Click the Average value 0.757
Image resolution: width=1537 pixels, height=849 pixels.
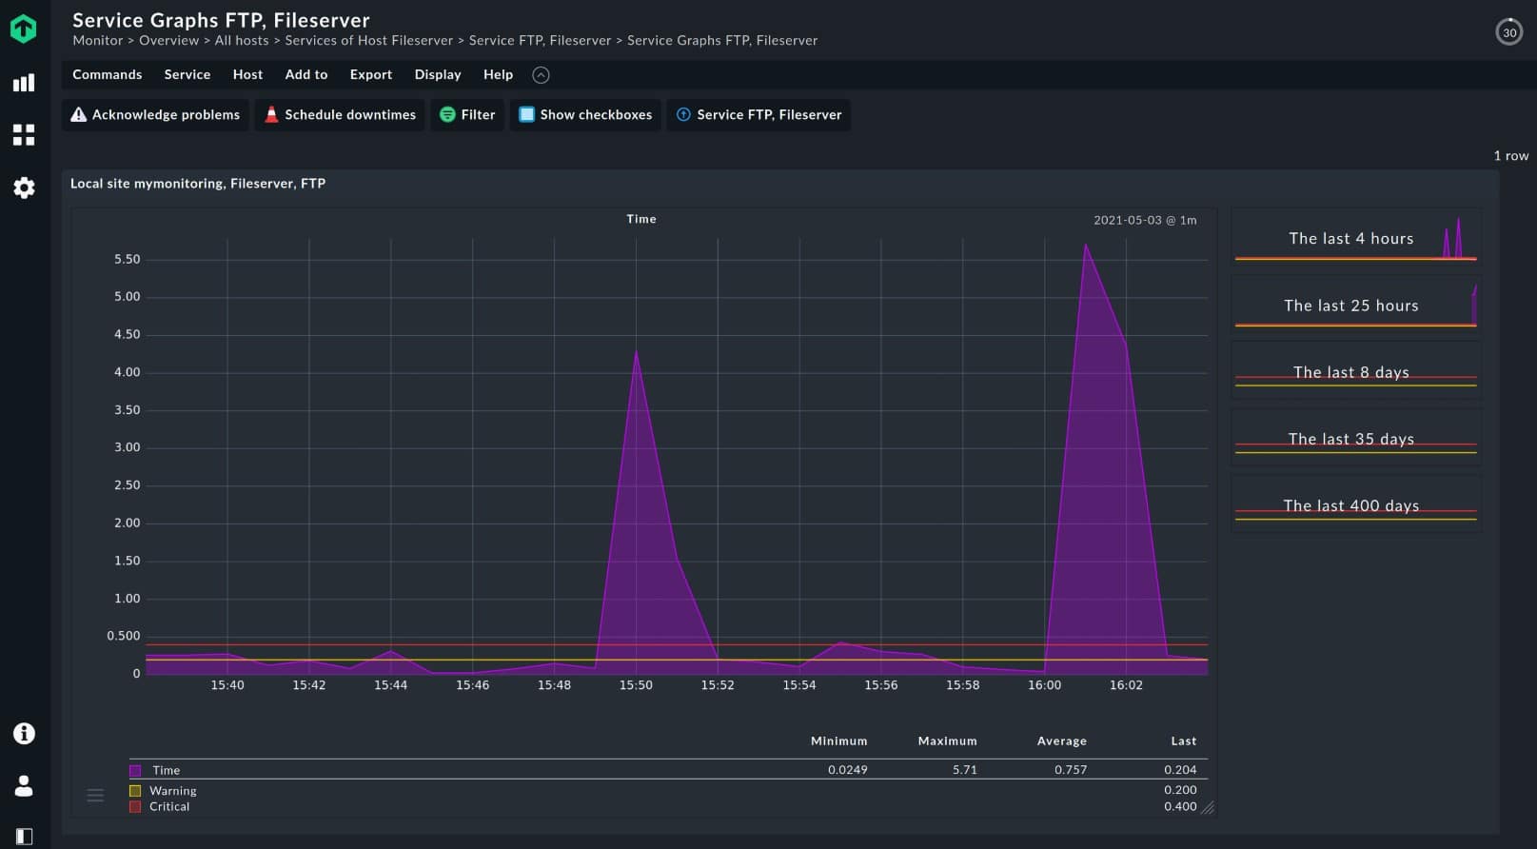(x=1071, y=770)
